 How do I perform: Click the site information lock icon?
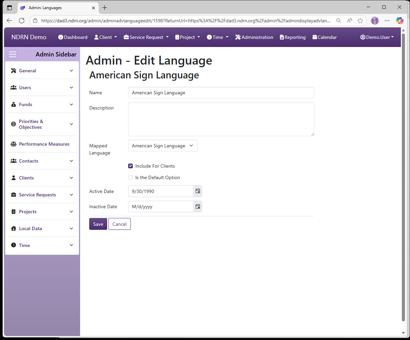point(35,21)
